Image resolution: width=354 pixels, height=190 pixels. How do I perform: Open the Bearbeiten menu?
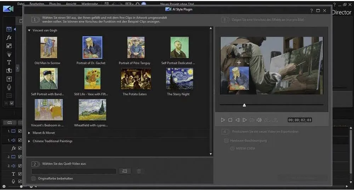click(x=37, y=4)
